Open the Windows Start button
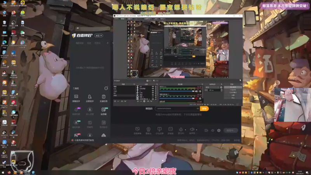This screenshot has width=311, height=175. click(3, 172)
